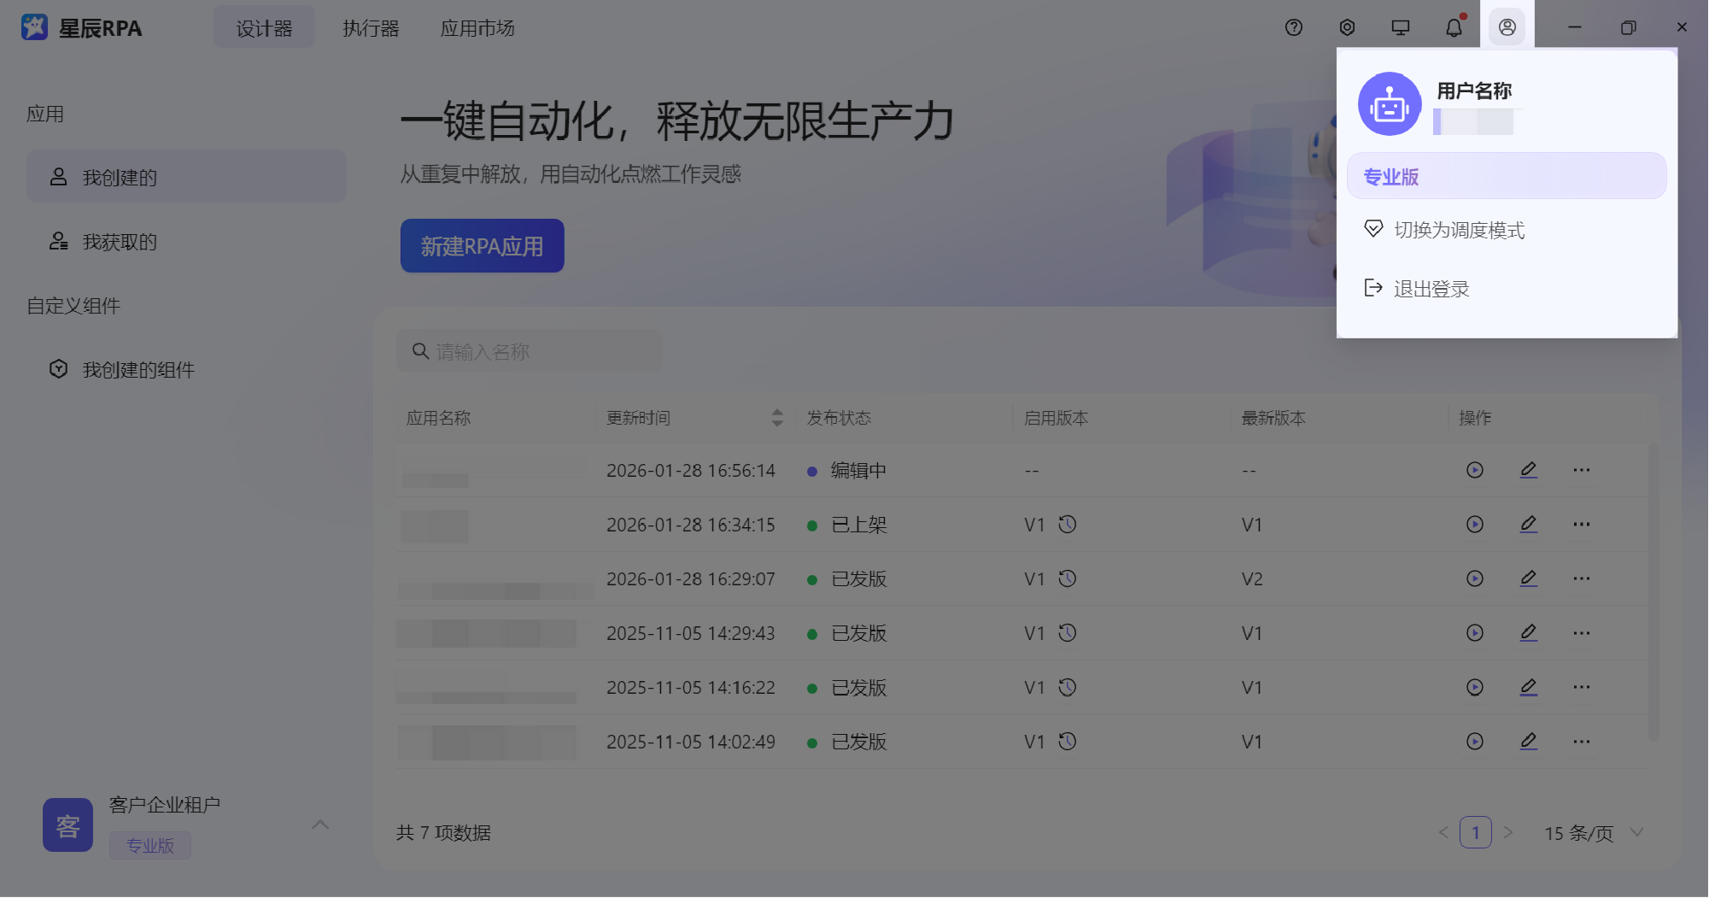Click the 新建RPA应用 button
The image size is (1709, 898).
coord(482,246)
